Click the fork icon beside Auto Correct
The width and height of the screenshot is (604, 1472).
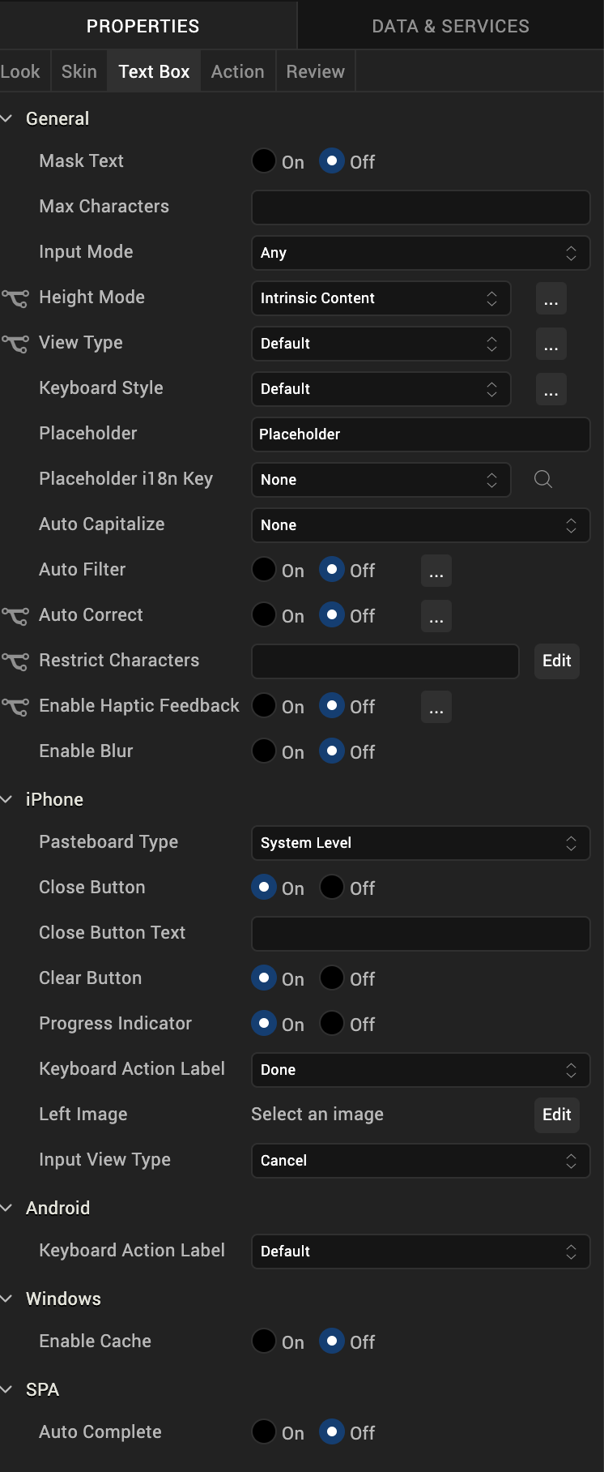point(15,616)
